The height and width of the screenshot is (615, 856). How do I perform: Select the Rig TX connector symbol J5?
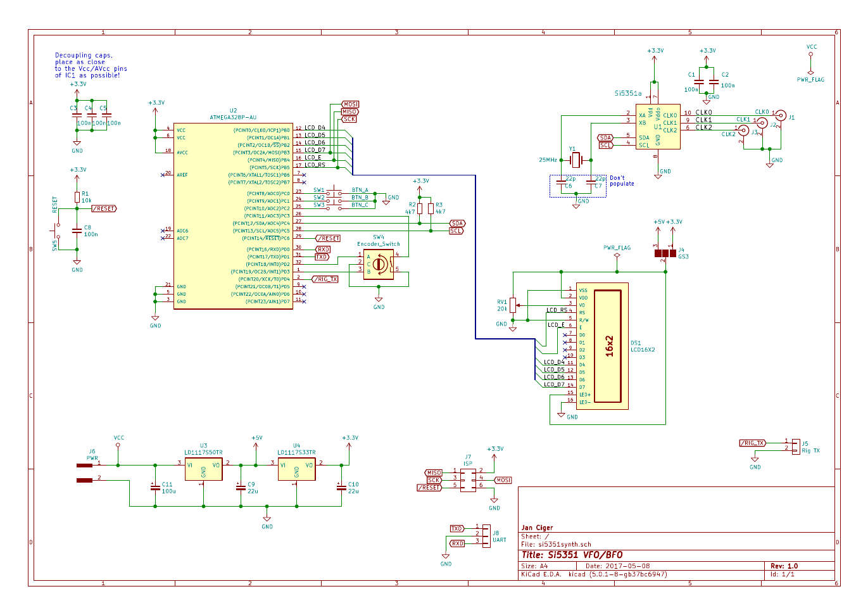click(796, 445)
